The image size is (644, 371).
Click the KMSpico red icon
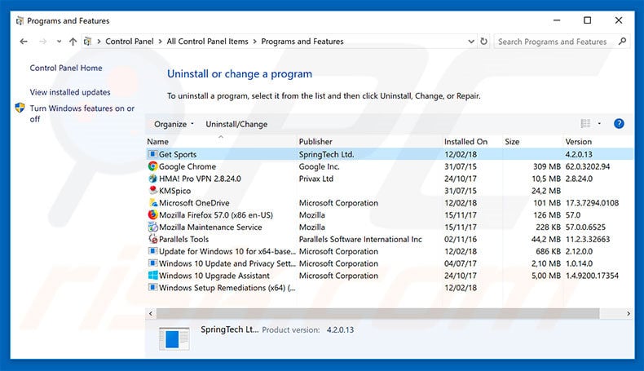152,190
